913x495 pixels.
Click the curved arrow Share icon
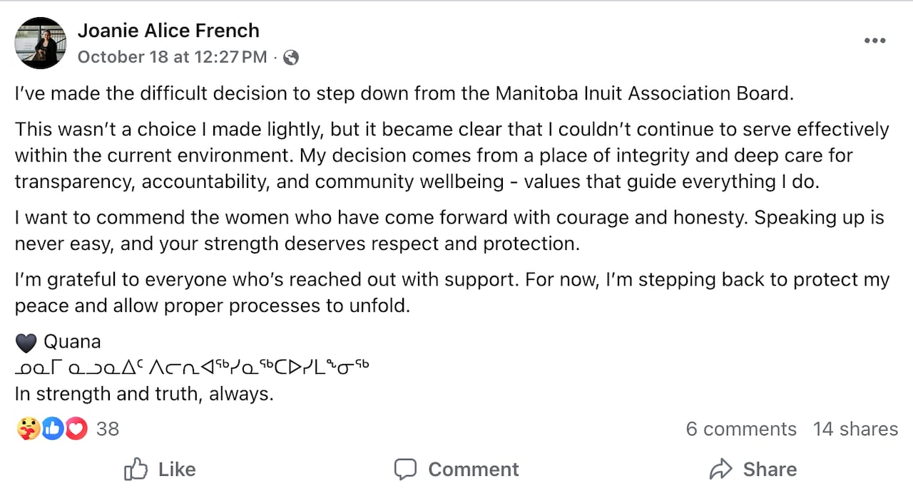pos(721,469)
